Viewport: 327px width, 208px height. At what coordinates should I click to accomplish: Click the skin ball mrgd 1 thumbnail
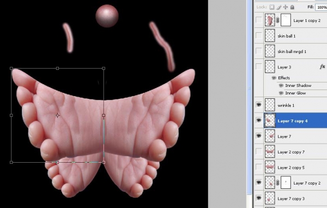point(270,51)
